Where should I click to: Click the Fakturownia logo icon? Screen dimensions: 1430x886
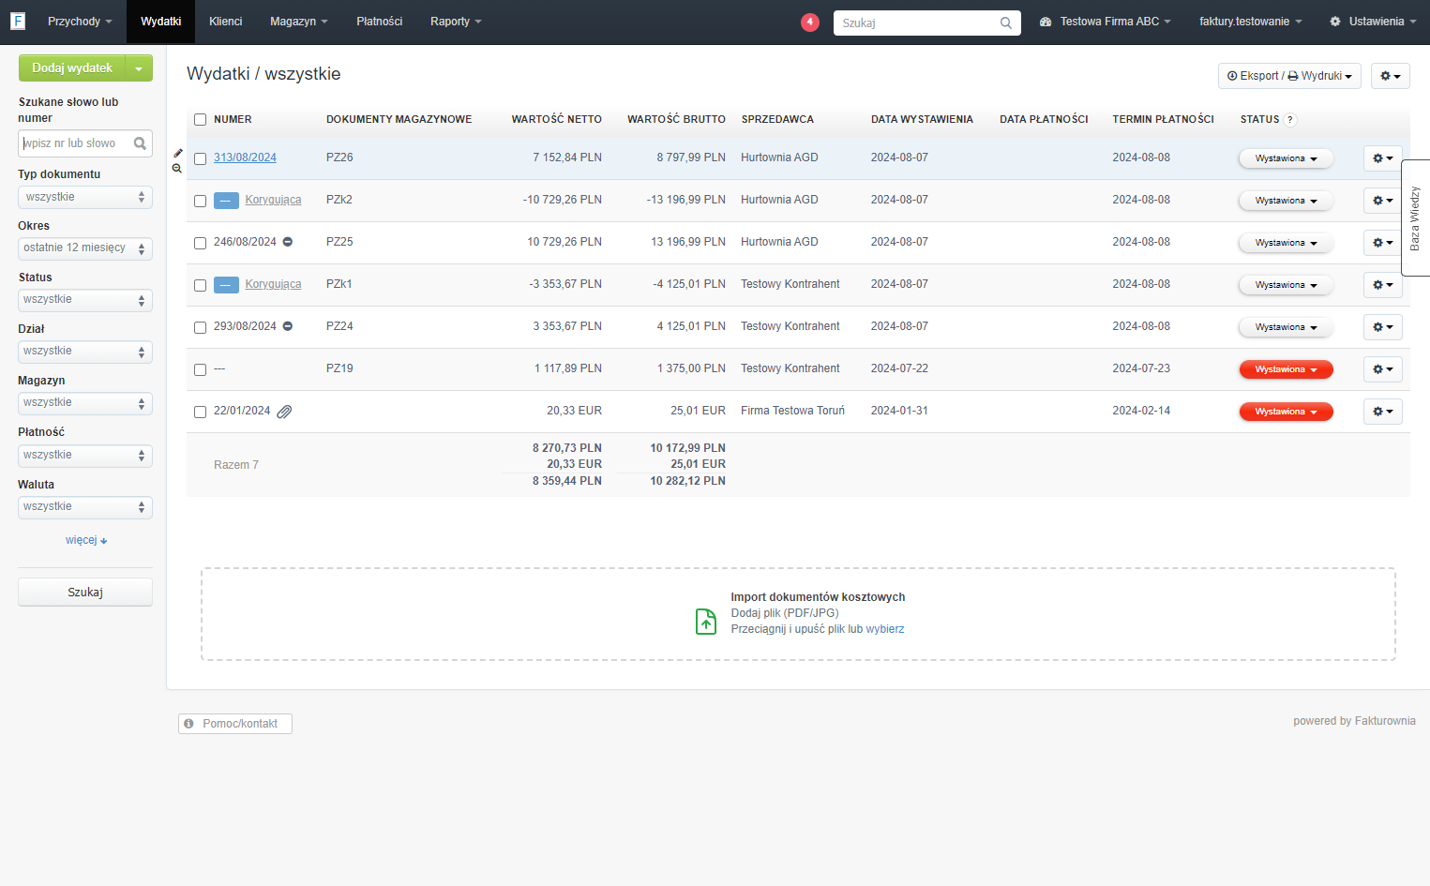coord(18,21)
